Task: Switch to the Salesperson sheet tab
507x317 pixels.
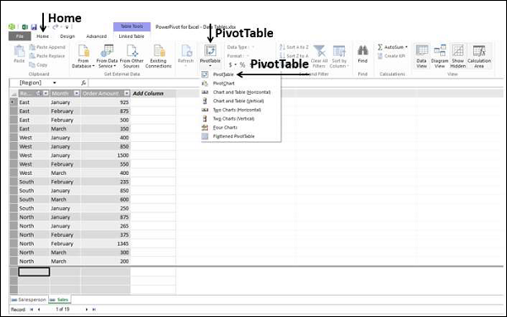Action: [29, 300]
